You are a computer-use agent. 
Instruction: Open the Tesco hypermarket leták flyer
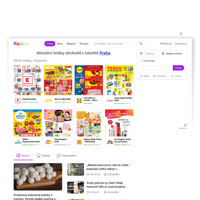[x=119, y=86]
